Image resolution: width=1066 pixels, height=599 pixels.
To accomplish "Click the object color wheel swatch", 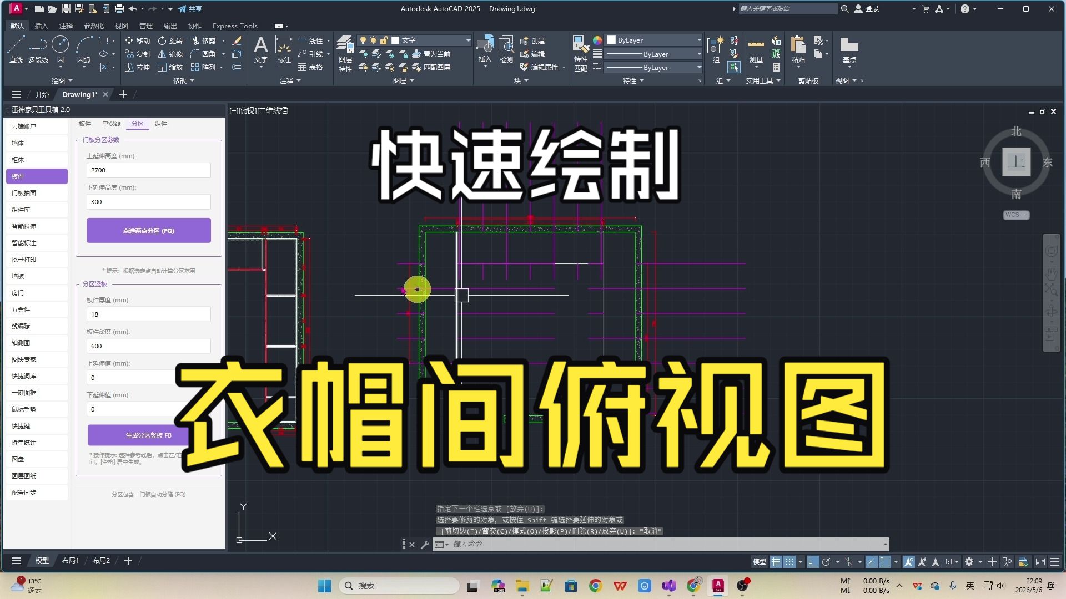I will pos(597,40).
